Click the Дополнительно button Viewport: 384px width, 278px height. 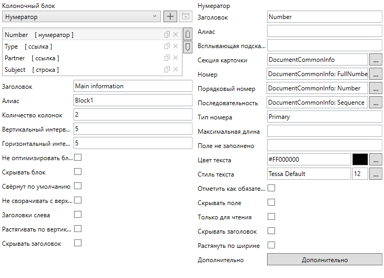coord(324,260)
